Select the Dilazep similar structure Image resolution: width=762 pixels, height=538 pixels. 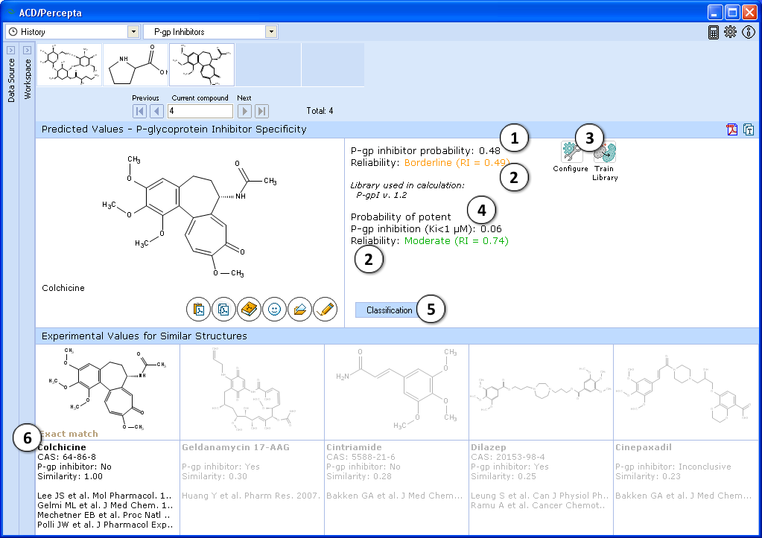pos(541,392)
